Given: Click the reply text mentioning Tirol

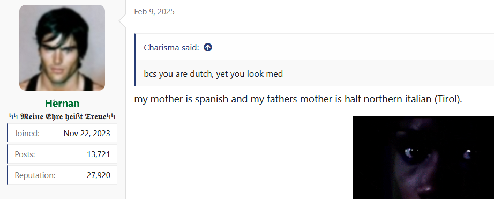Looking at the screenshot, I should click(298, 99).
